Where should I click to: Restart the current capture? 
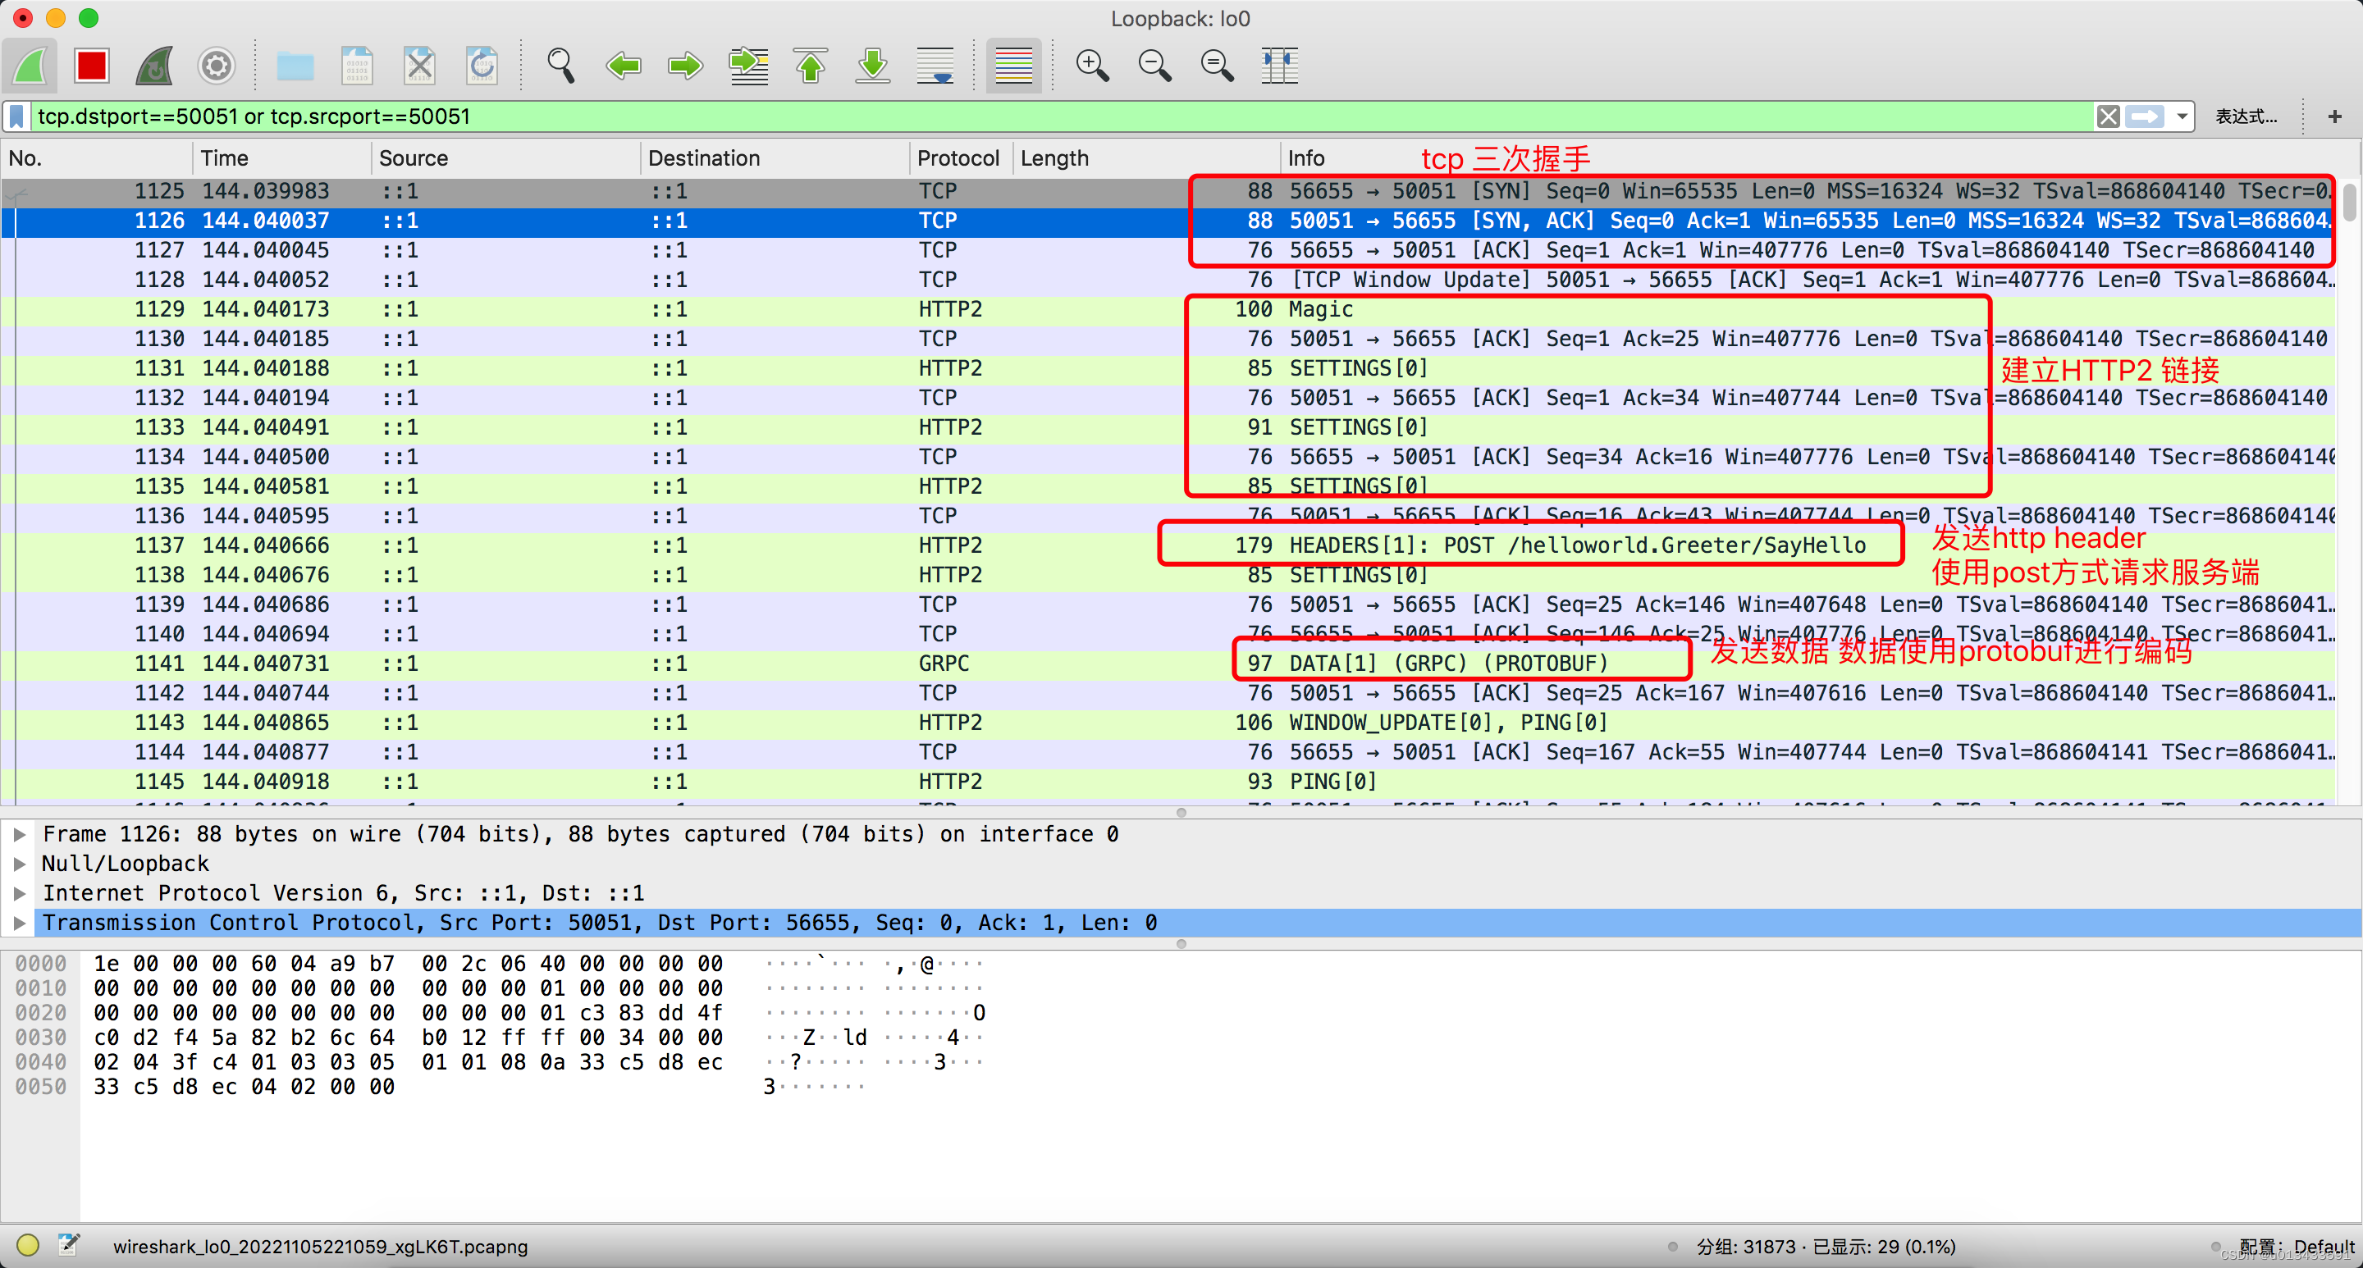(154, 66)
